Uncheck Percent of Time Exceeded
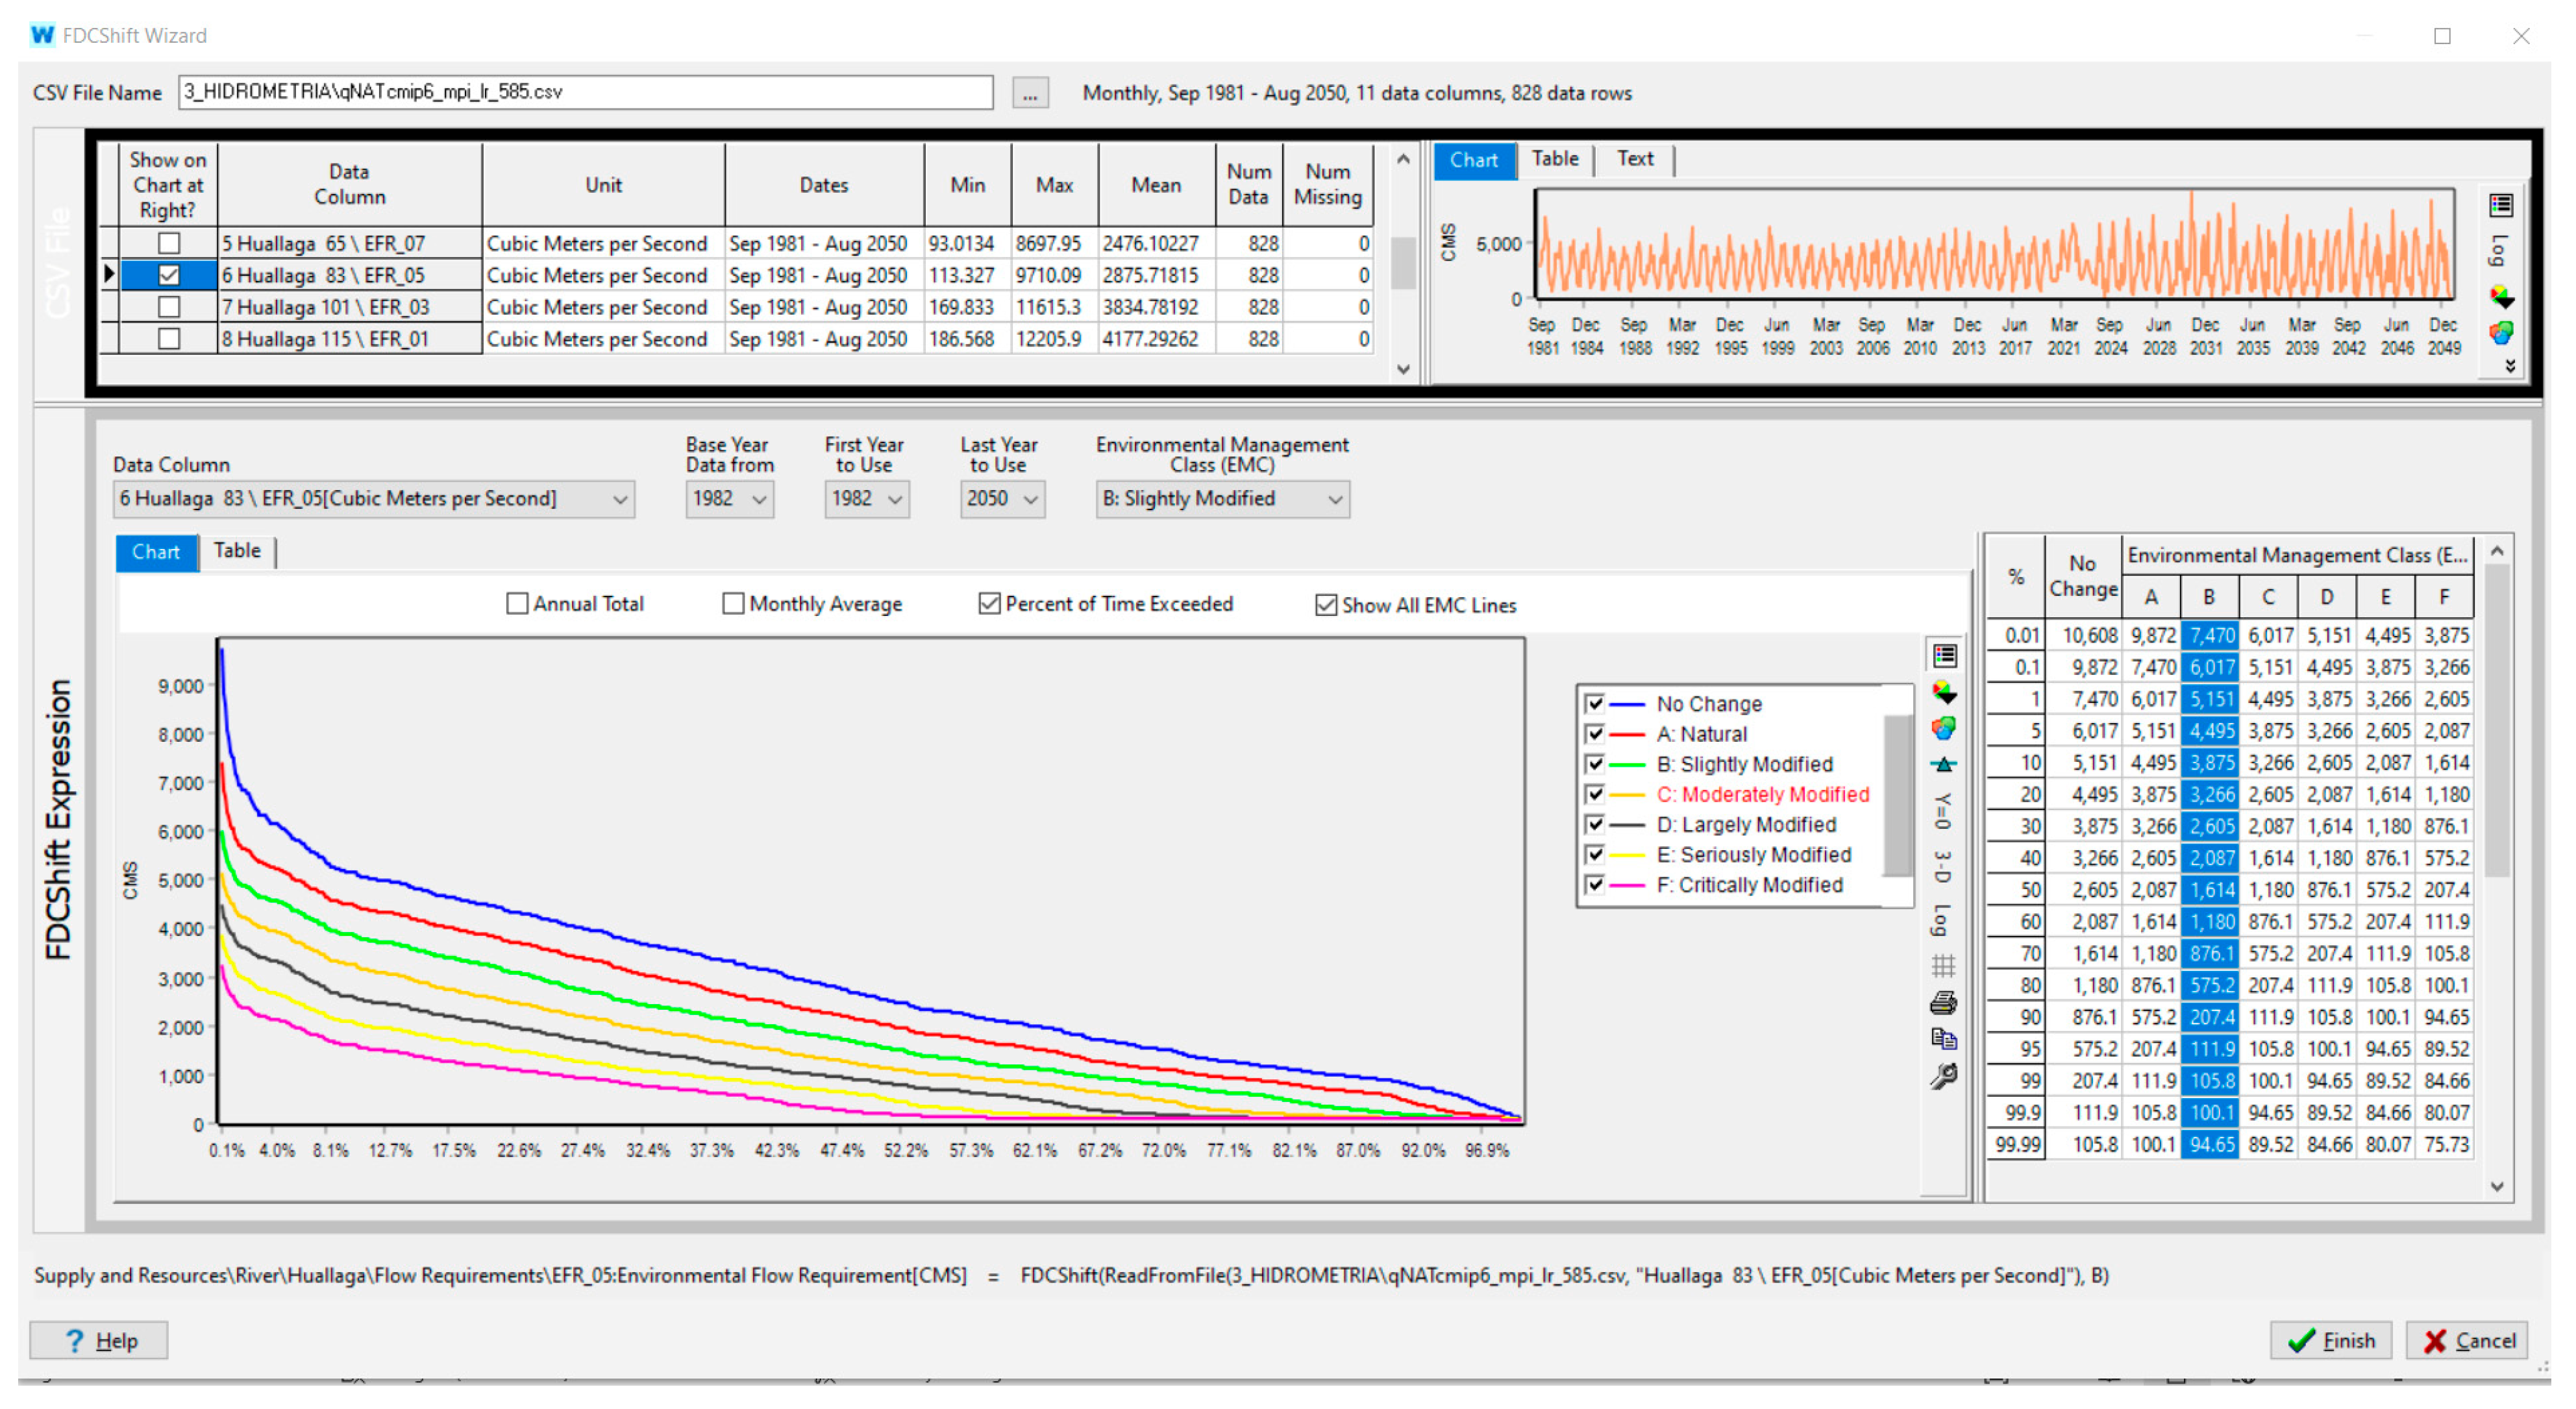Screen dimensions: 2576x1409 click(x=989, y=603)
